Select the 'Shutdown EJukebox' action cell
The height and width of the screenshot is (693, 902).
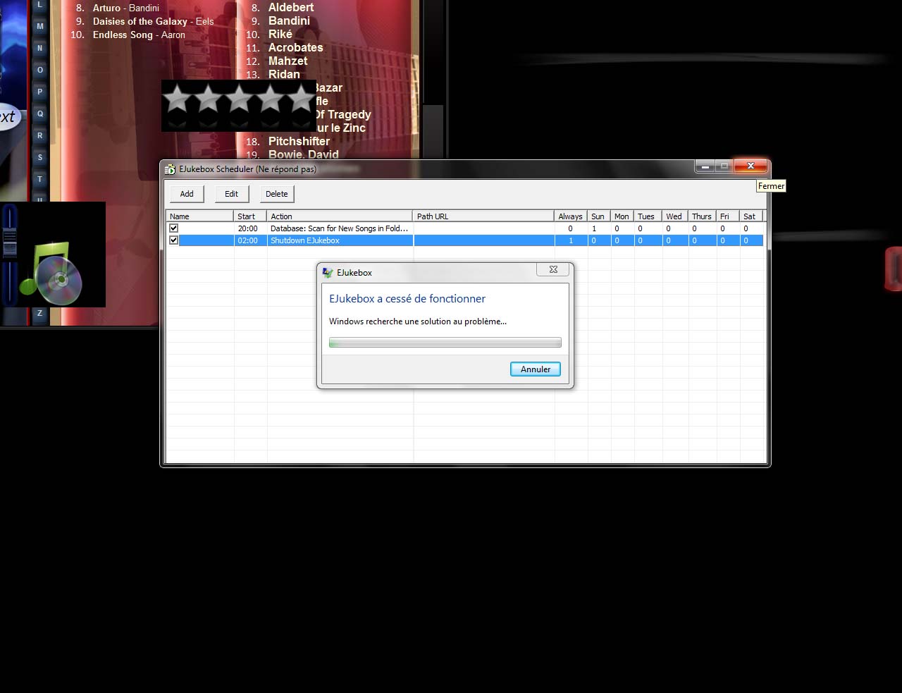[340, 240]
